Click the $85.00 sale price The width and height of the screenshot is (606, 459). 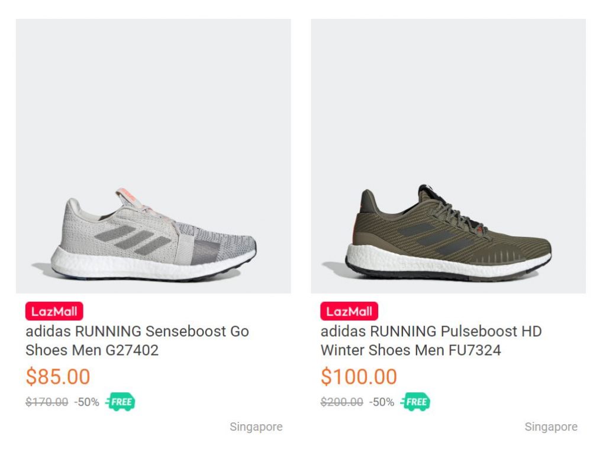point(58,376)
